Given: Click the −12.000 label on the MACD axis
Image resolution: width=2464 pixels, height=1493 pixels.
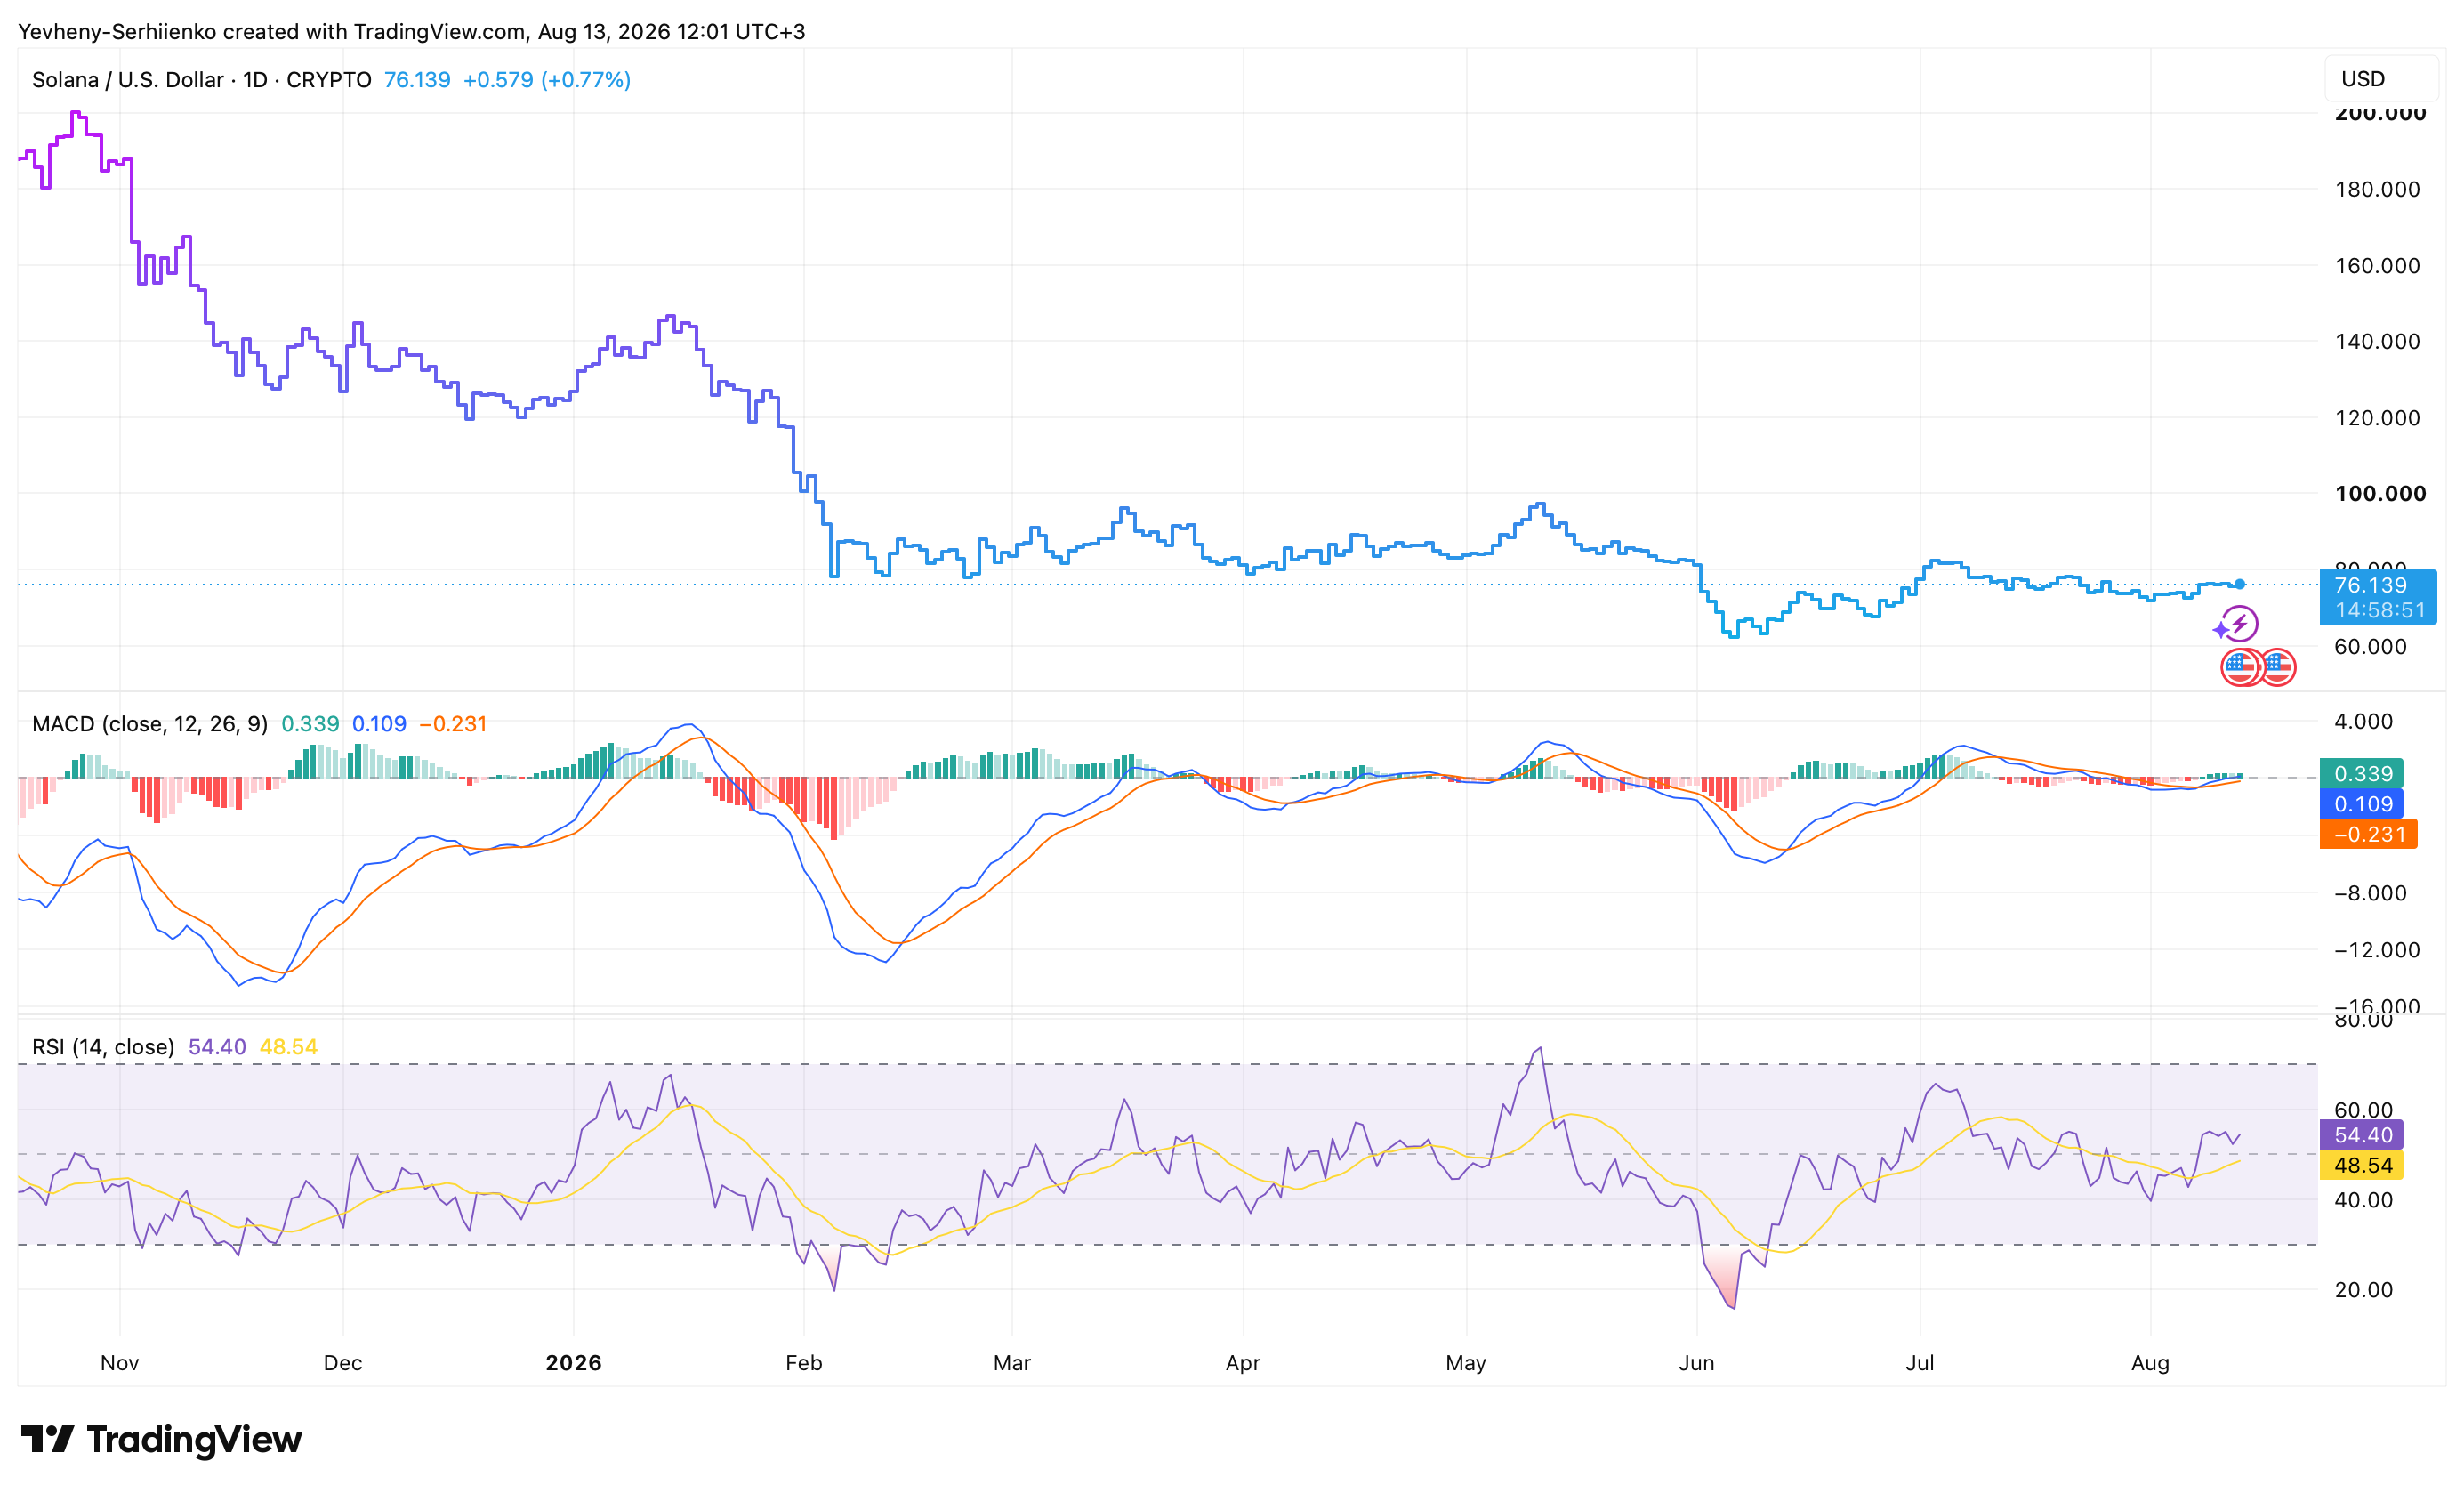Looking at the screenshot, I should click(x=2377, y=950).
